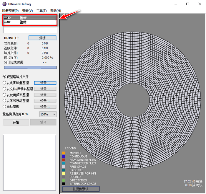
Task: Click the LOCKED gray legend swatch
Action: (64, 177)
